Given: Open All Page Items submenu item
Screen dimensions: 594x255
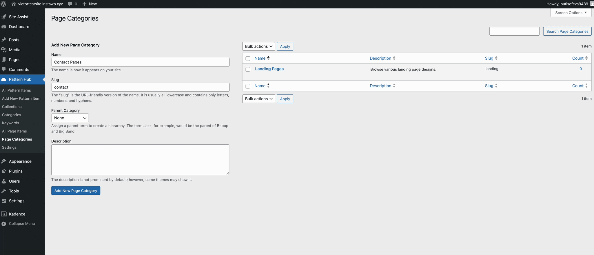Looking at the screenshot, I should [14, 131].
